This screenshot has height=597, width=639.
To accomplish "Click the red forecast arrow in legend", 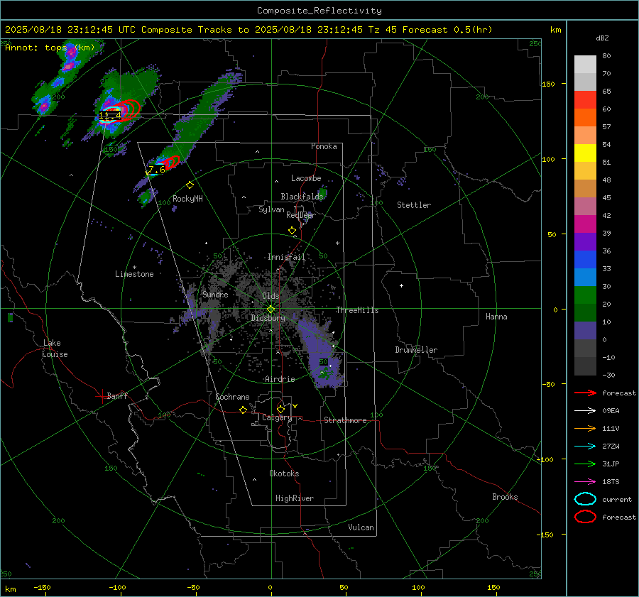I will 585,393.
